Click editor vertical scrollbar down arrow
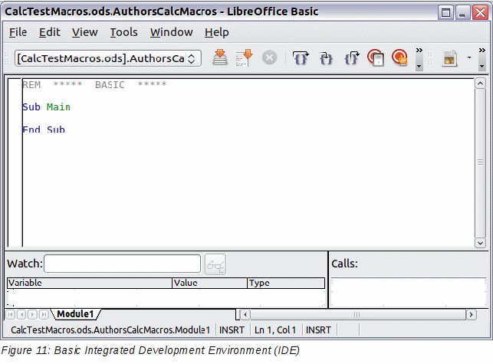Screen dimensions: 493x364 point(480,243)
